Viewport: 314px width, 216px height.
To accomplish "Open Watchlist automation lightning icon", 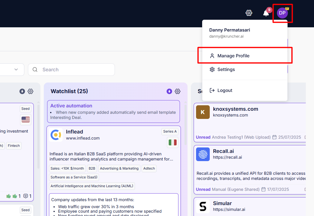I will [169, 91].
